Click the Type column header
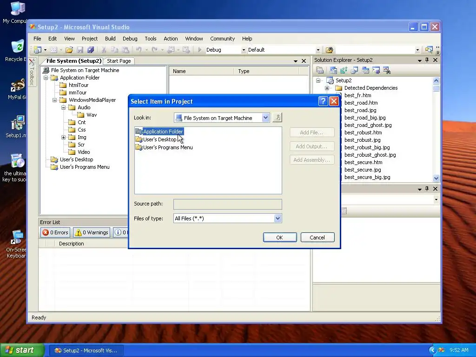Screen dimensions: 476x357 point(266,71)
